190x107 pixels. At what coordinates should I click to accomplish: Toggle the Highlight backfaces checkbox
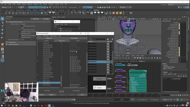20,34
